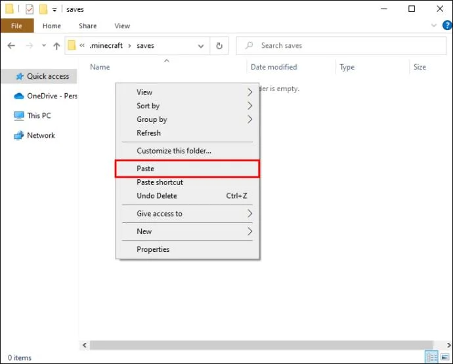Sort by the Name column header

(x=100, y=67)
